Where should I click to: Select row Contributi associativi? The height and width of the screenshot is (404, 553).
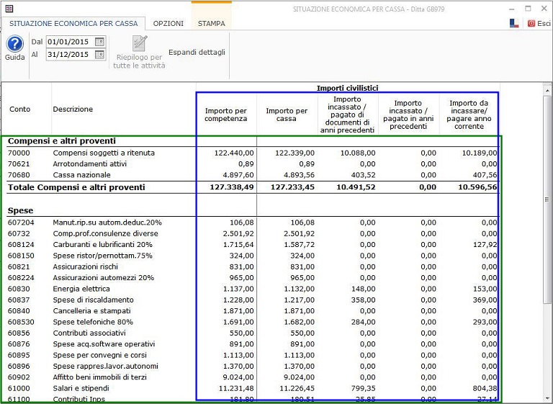pyautogui.click(x=252, y=333)
